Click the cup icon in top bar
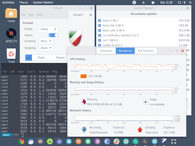This screenshot has height=146, width=195. [153, 2]
